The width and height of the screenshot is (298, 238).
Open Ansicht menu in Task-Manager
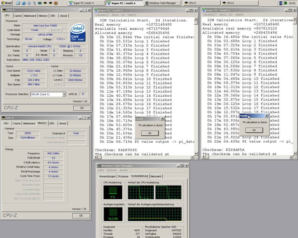click(x=124, y=170)
